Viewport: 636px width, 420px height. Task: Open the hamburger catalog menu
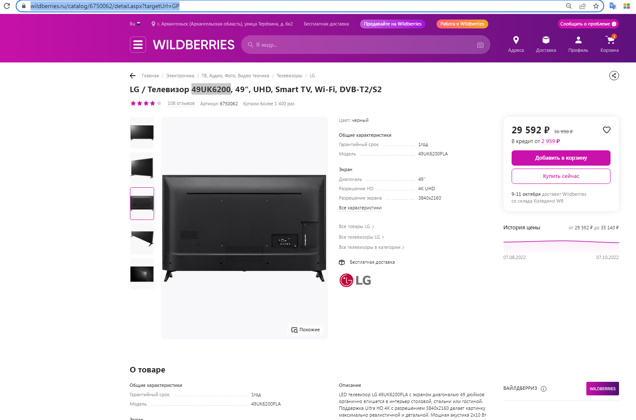(138, 45)
